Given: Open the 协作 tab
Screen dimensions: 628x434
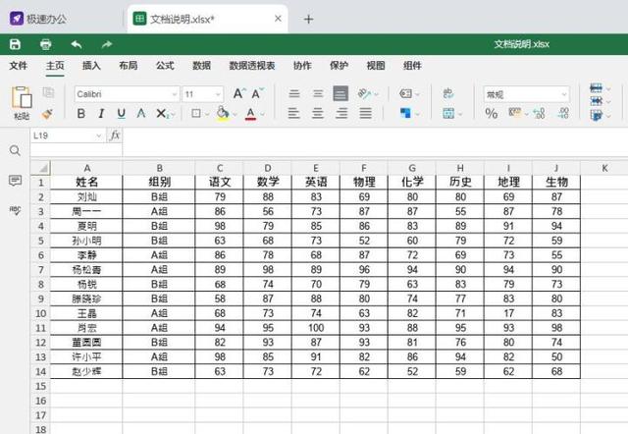Looking at the screenshot, I should pos(302,66).
